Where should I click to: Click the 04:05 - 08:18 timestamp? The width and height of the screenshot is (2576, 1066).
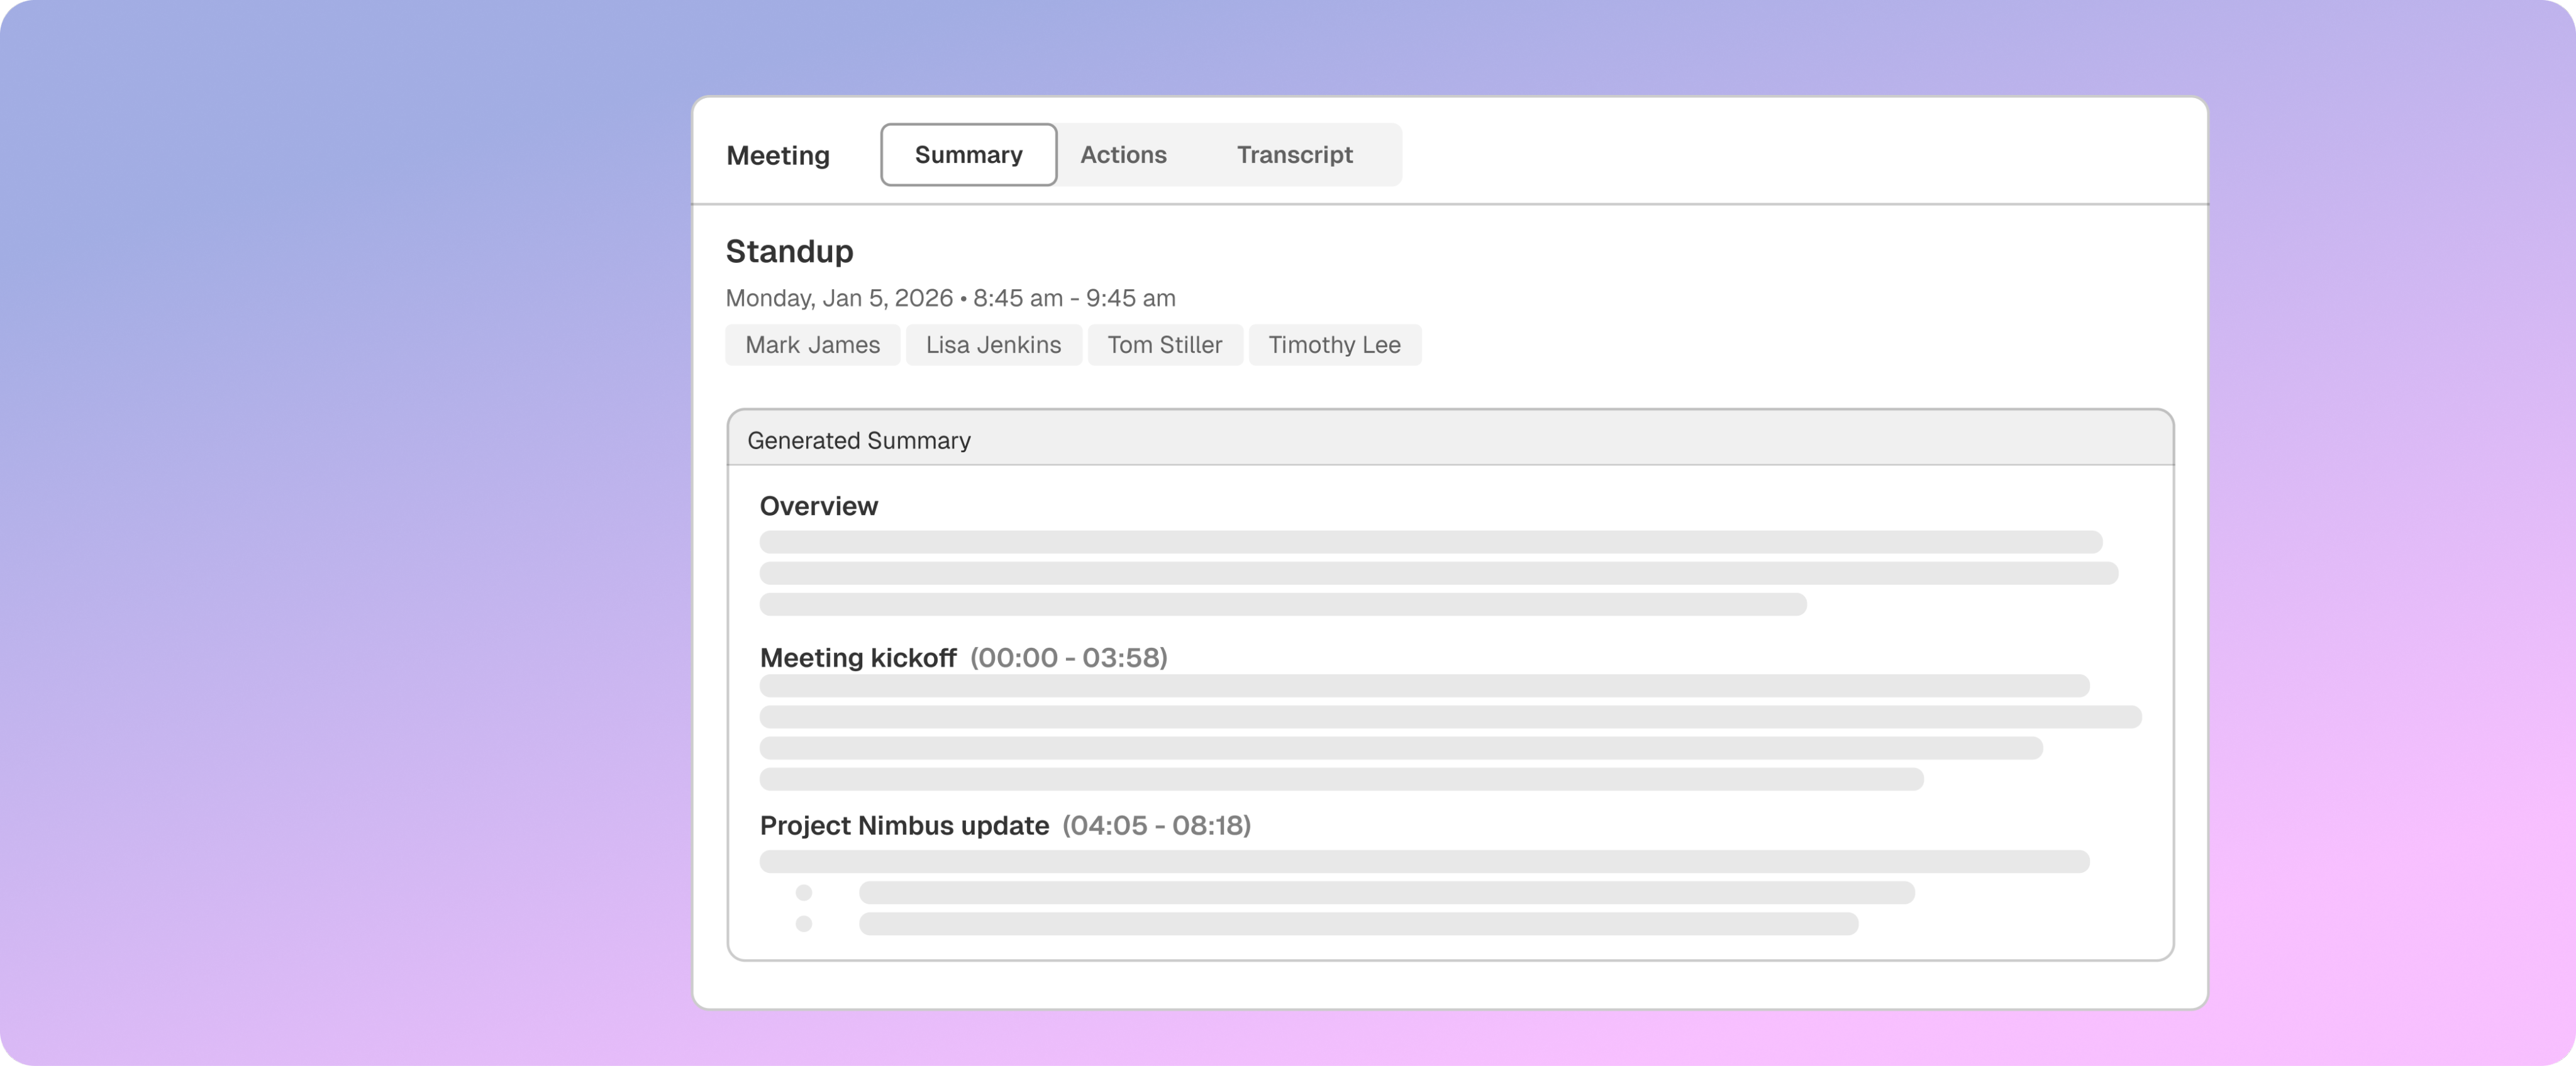point(1156,826)
